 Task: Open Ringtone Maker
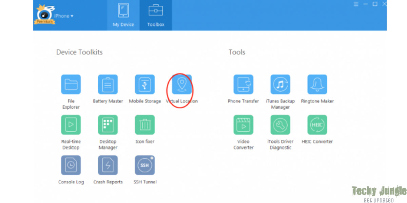pos(317,84)
